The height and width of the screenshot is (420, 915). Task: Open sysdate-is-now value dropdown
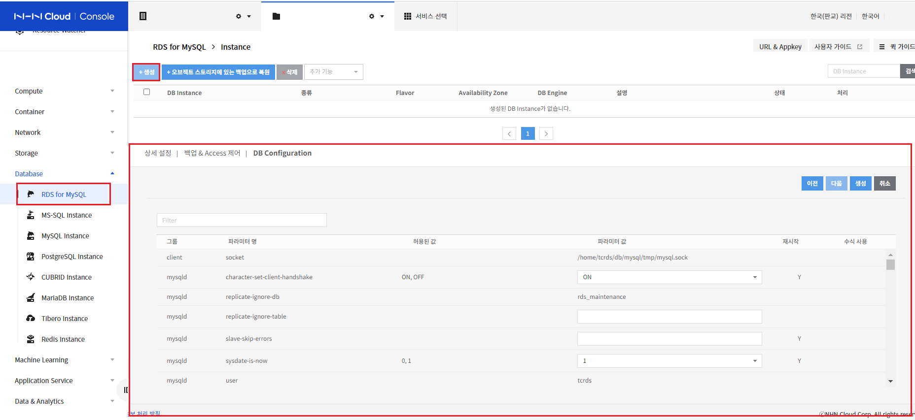click(669, 361)
